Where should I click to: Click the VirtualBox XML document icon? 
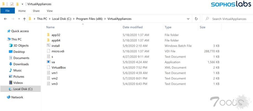pyautogui.click(x=48, y=67)
